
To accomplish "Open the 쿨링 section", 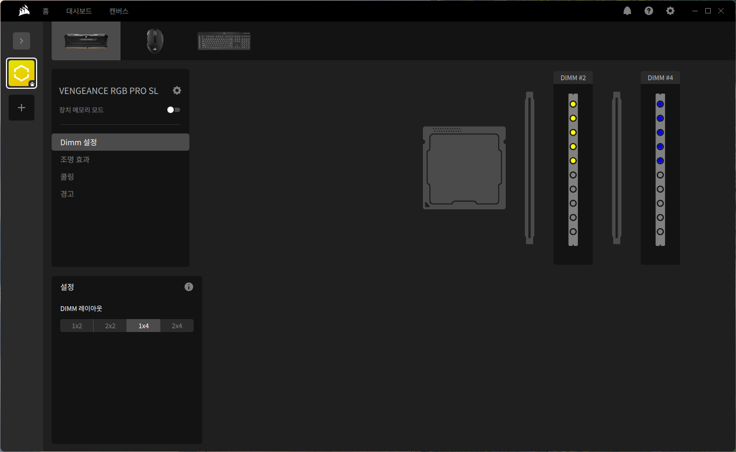I will pyautogui.click(x=121, y=176).
